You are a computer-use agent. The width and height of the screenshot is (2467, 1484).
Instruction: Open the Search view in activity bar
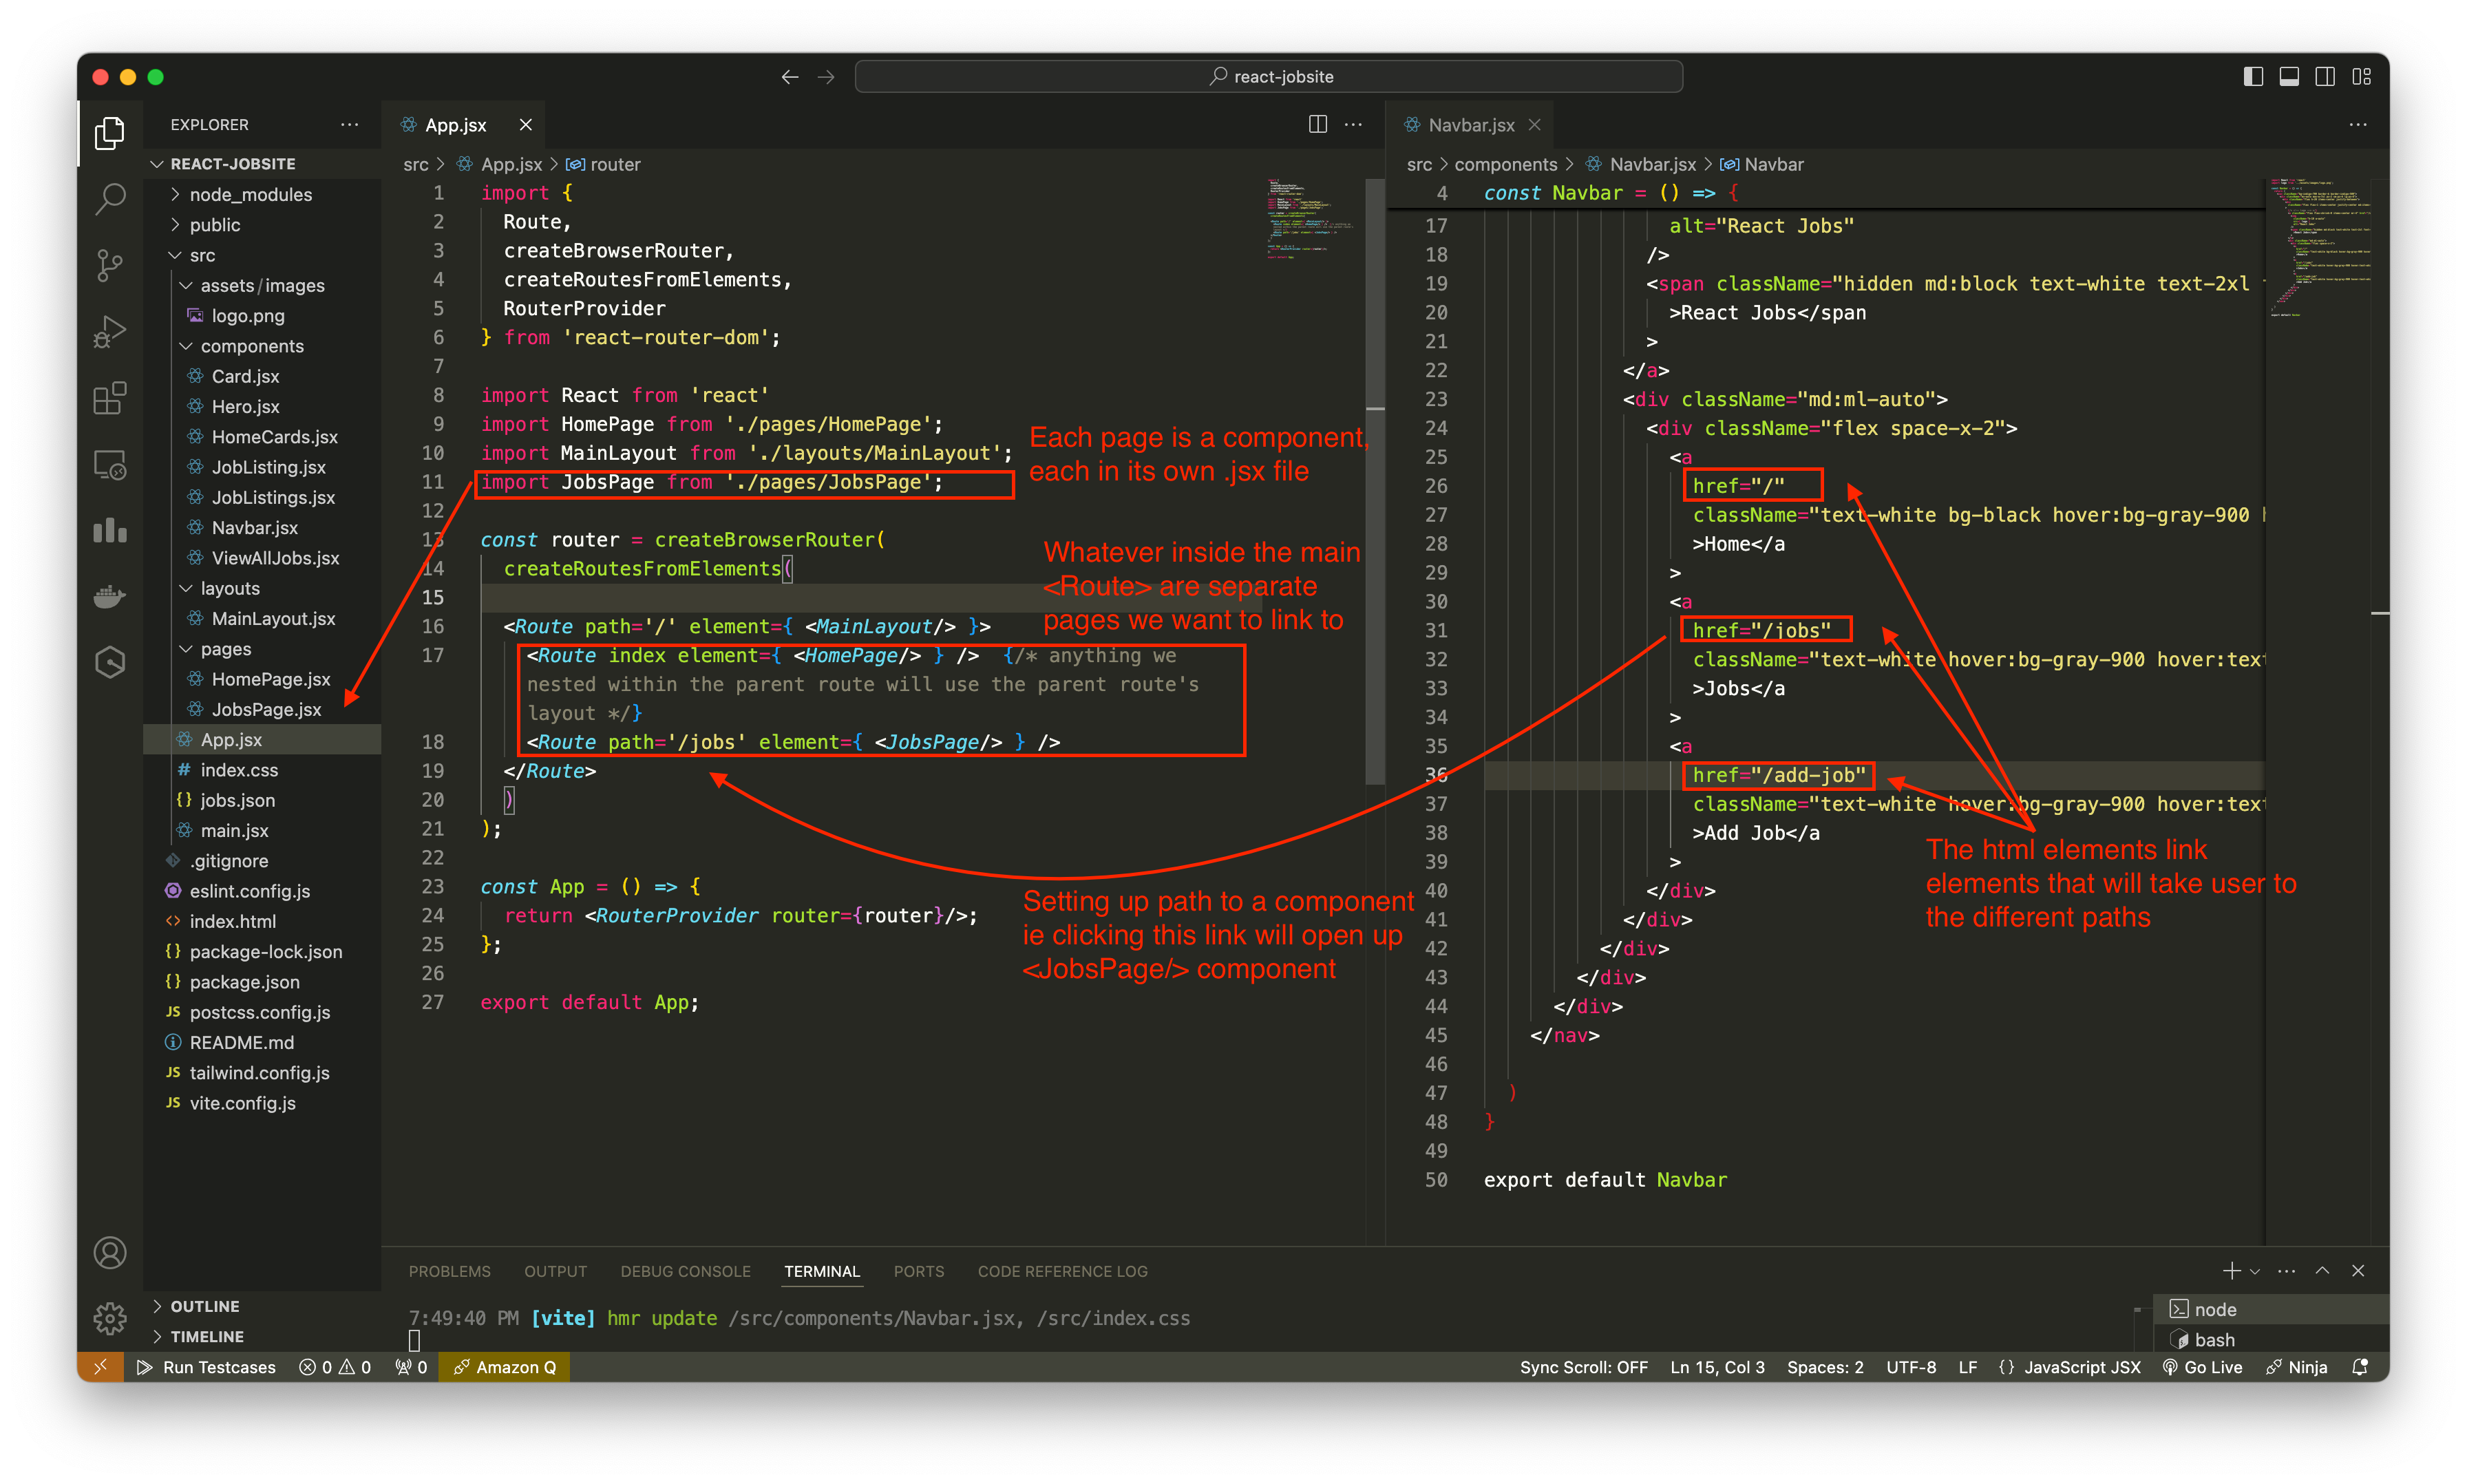(x=109, y=198)
